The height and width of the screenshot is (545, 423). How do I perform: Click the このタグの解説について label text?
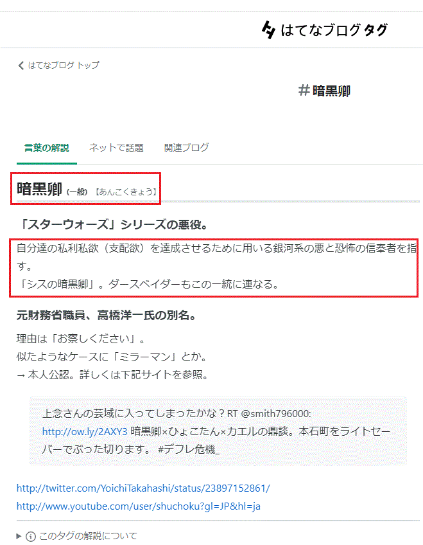[88, 536]
